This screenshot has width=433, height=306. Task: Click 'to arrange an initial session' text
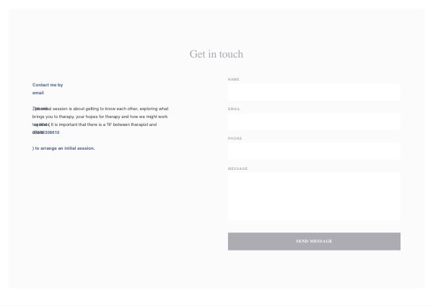tap(65, 148)
